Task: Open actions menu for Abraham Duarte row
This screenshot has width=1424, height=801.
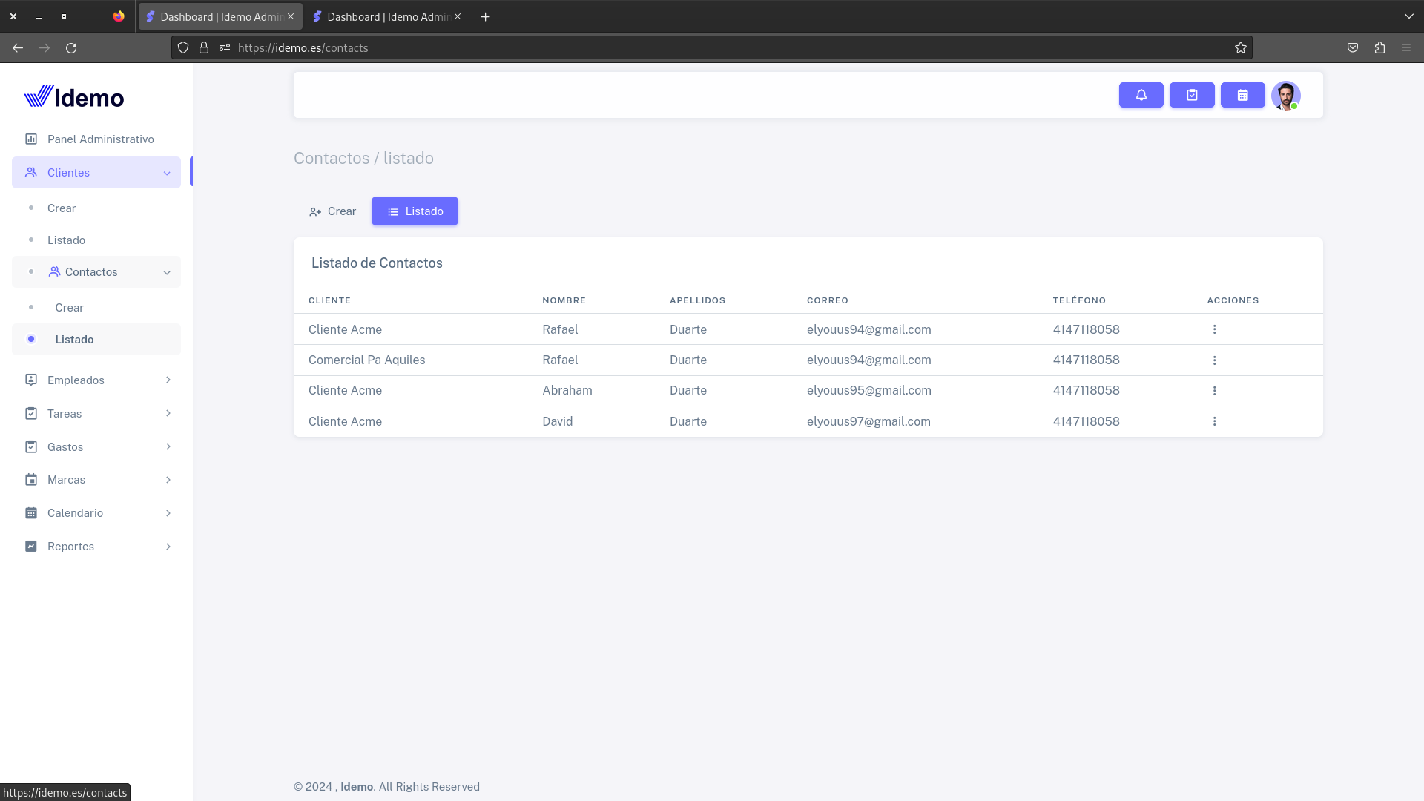Action: 1214,391
